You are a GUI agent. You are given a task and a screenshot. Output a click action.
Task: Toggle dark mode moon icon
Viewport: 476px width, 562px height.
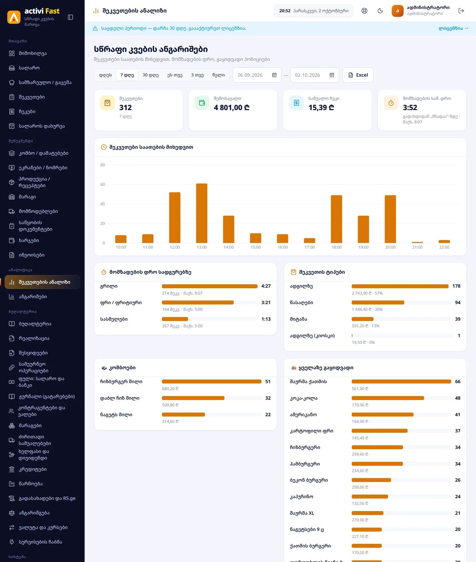coord(380,11)
